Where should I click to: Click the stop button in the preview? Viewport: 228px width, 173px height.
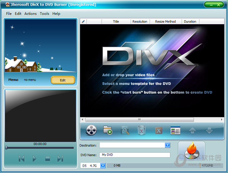coord(47,159)
